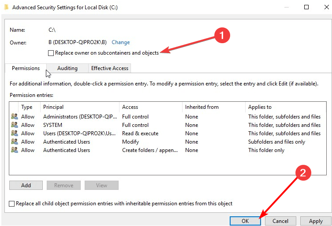Confirm changes with the OK button
The image size is (332, 226).
pyautogui.click(x=245, y=221)
